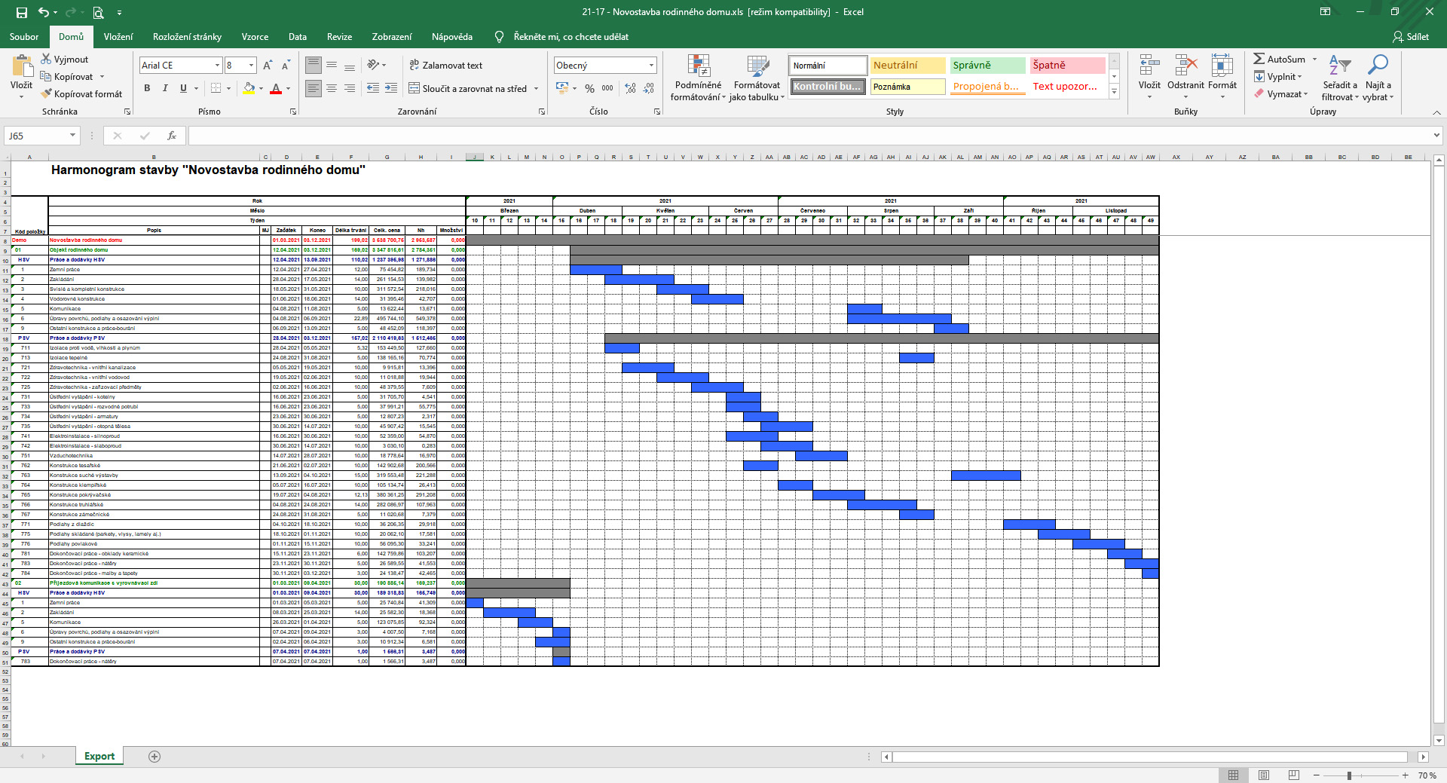Screen dimensions: 1447x783
Task: Click the Insert Function fx icon
Action: click(x=172, y=136)
